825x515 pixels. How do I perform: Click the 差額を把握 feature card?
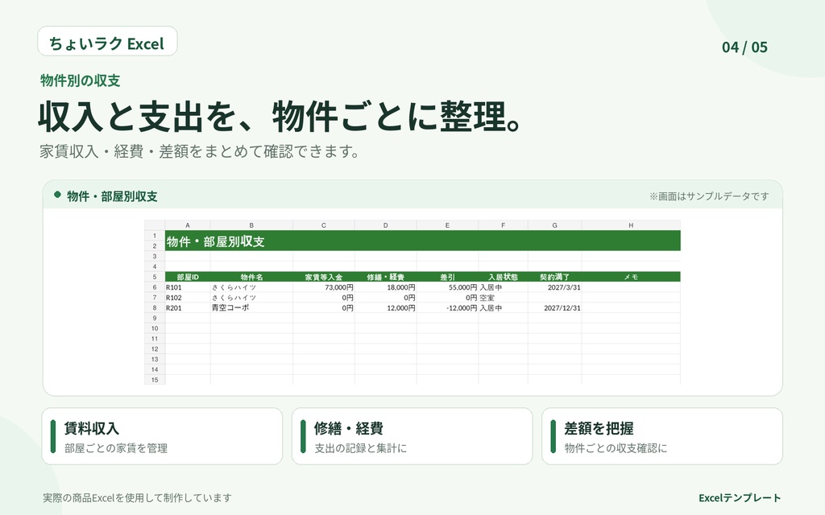pos(662,436)
